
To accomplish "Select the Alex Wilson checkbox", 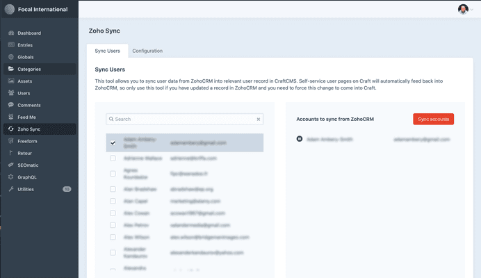I will [113, 237].
